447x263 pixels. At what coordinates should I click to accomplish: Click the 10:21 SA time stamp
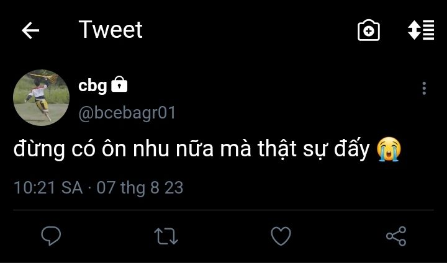48,188
